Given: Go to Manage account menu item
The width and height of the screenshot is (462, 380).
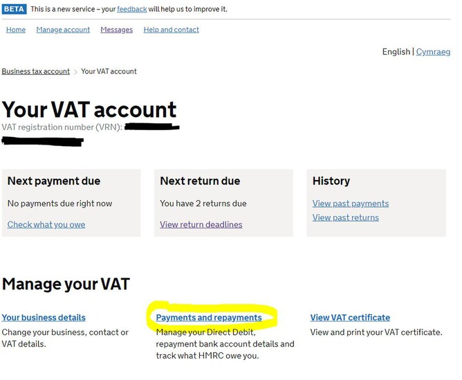Looking at the screenshot, I should click(63, 30).
